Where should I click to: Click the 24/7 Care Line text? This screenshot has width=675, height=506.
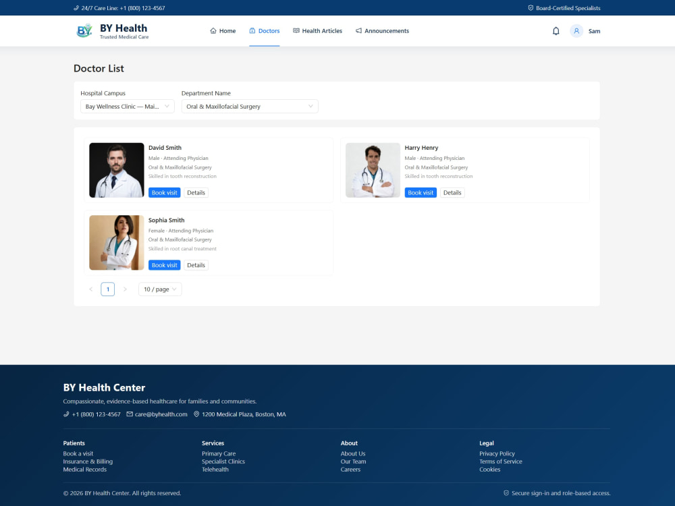point(123,7)
